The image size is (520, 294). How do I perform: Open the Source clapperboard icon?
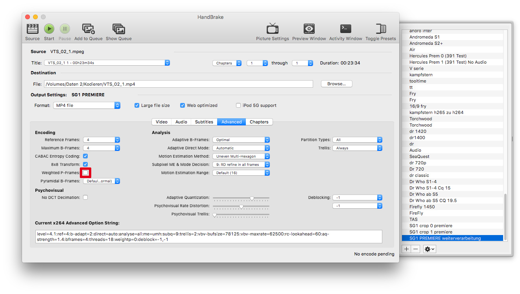(x=32, y=29)
